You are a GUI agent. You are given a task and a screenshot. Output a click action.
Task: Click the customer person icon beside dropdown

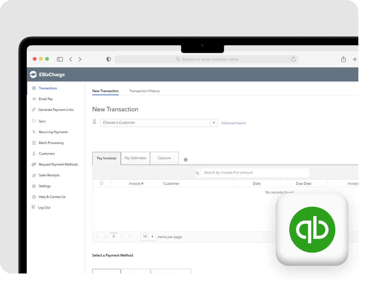pyautogui.click(x=95, y=121)
